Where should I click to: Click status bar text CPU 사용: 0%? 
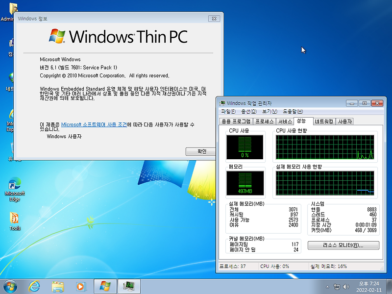tap(274, 266)
